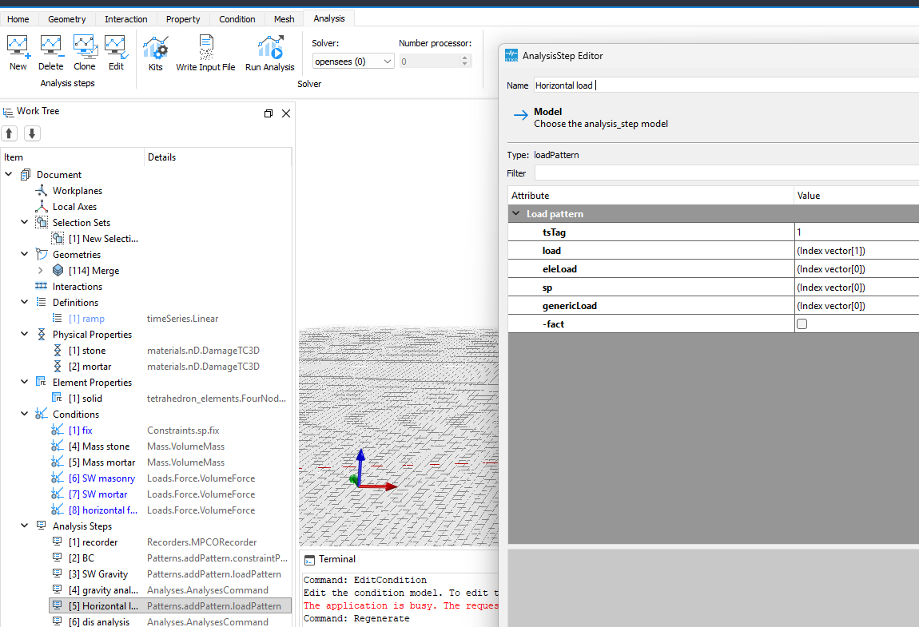Switch to the Property tab
The width and height of the screenshot is (919, 627).
(x=183, y=18)
